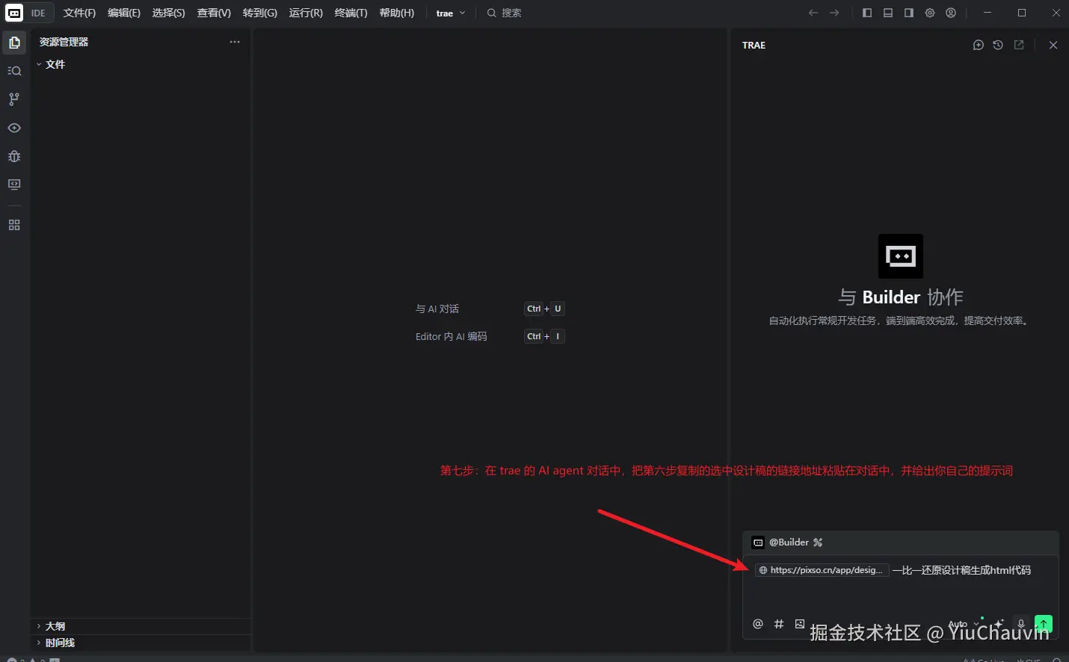
Task: Click the @ mention icon in the chat box
Action: tap(758, 624)
